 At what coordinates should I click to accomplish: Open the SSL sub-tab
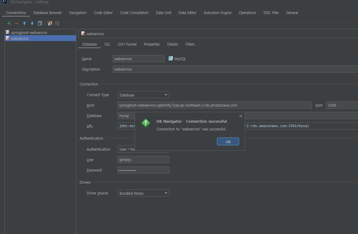[x=107, y=44]
